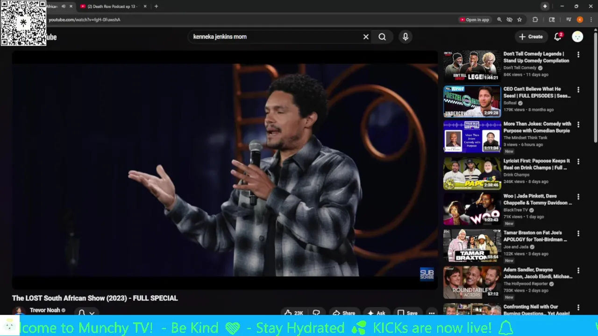Viewport: 598px width, 336px height.
Task: Open options for More Than Jokes video
Action: 578,125
